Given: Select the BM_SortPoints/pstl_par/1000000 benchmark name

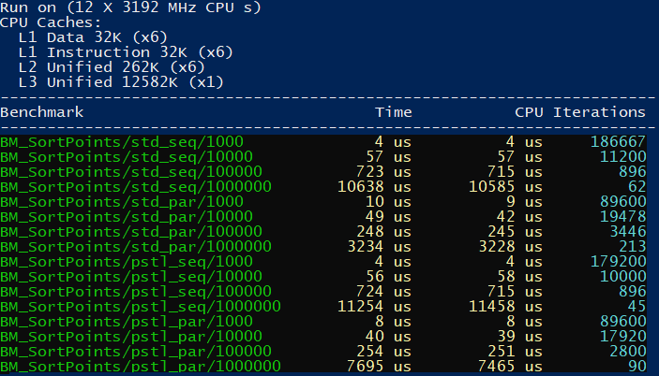Looking at the screenshot, I should (140, 367).
